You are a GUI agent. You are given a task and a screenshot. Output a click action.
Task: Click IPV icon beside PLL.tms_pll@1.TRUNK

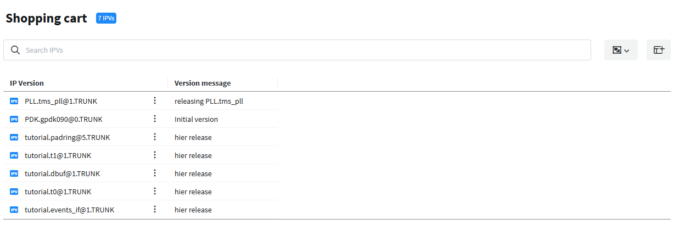coord(14,101)
